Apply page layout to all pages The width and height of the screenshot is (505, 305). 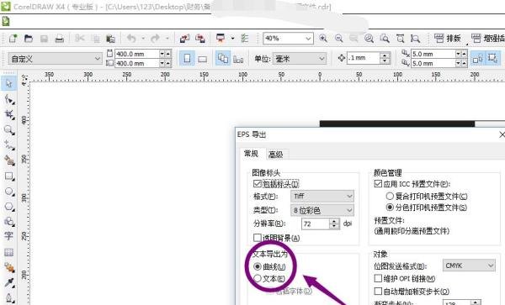222,59
